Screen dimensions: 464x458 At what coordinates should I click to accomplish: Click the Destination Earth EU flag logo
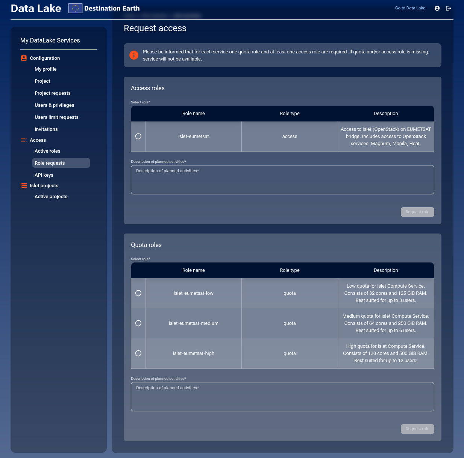coord(75,8)
